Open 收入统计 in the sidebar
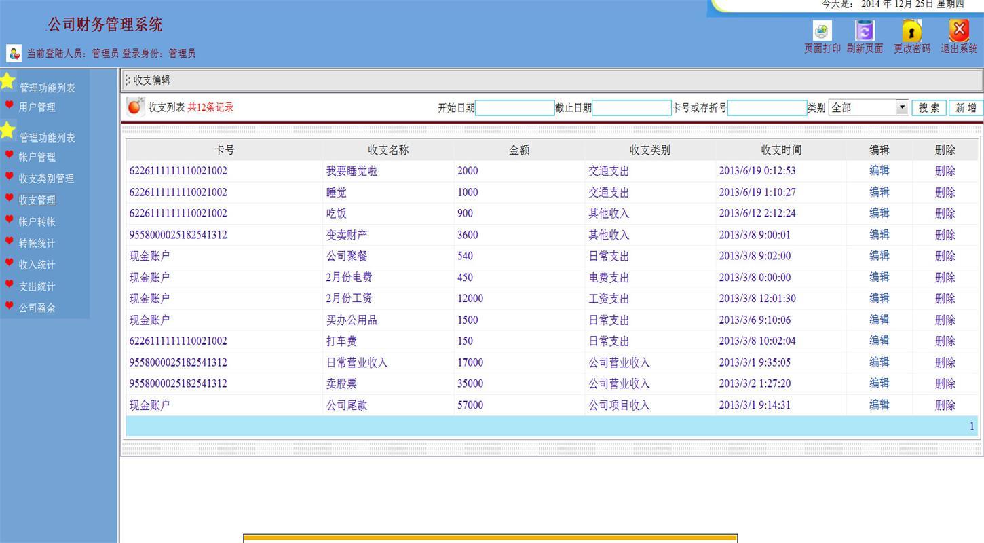This screenshot has height=543, width=984. tap(37, 265)
